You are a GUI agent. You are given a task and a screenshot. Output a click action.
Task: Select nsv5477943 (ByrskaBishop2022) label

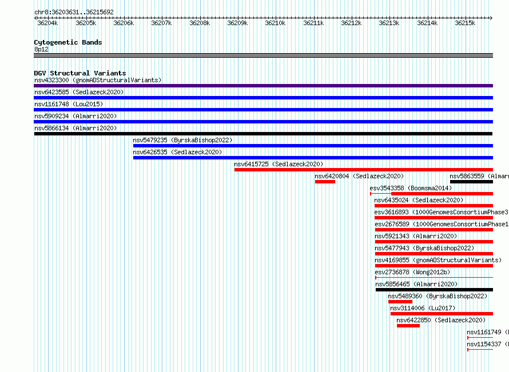click(x=424, y=248)
